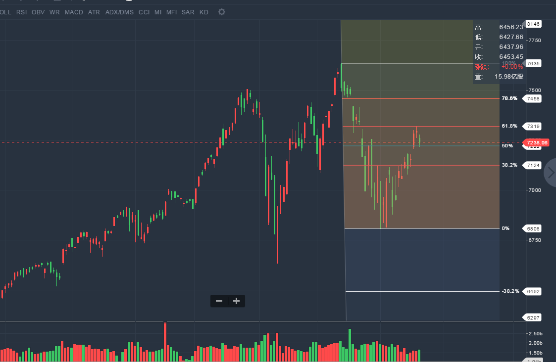Switch to the CCI indicator
Image resolution: width=556 pixels, height=362 pixels.
[144, 12]
